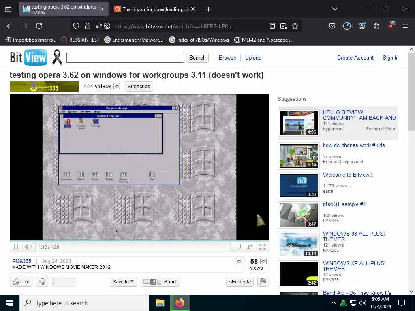Image resolution: width=415 pixels, height=311 pixels.
Task: Open Endermanch/Malware bookmark
Action: (134, 40)
